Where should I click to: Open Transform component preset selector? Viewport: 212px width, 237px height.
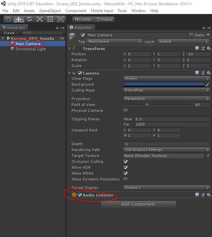coord(203,48)
